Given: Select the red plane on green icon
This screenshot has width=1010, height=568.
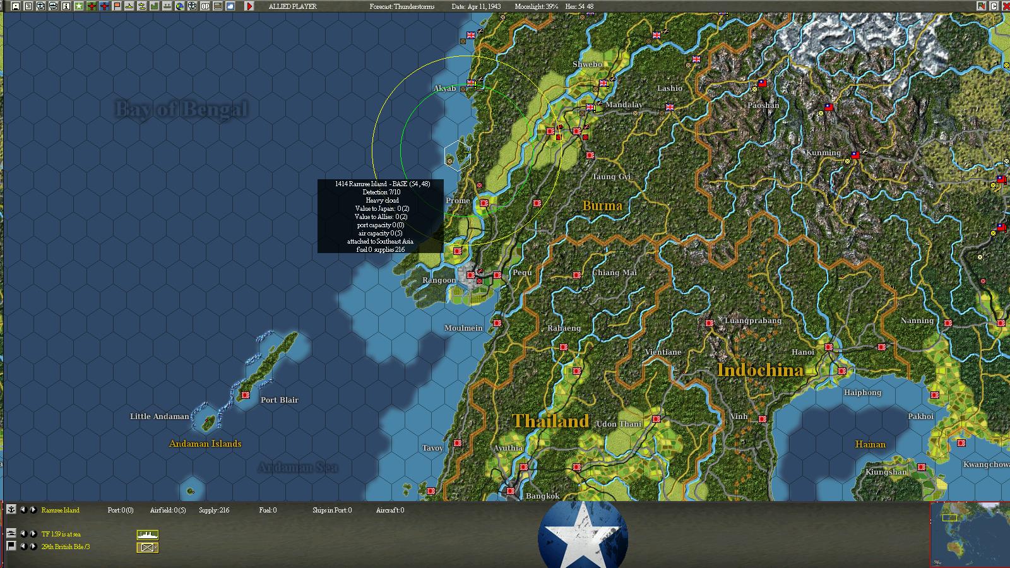Looking at the screenshot, I should pyautogui.click(x=92, y=6).
